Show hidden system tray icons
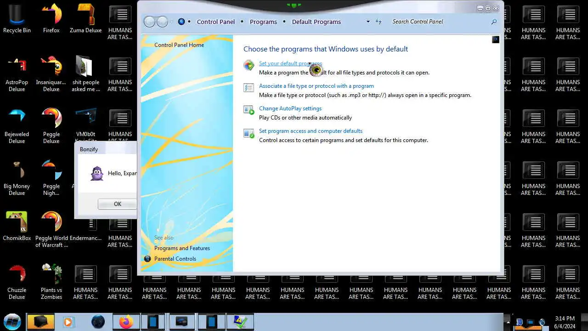 508,322
